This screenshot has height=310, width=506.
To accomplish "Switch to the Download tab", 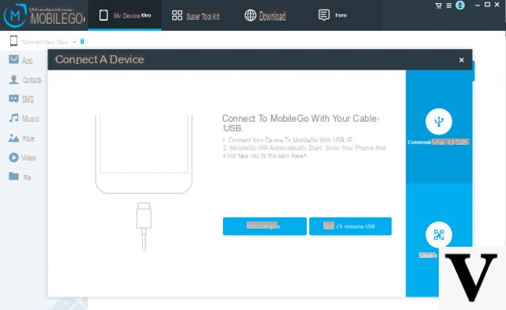I will coord(266,16).
